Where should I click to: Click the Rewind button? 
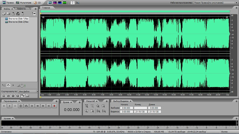coord(37,106)
